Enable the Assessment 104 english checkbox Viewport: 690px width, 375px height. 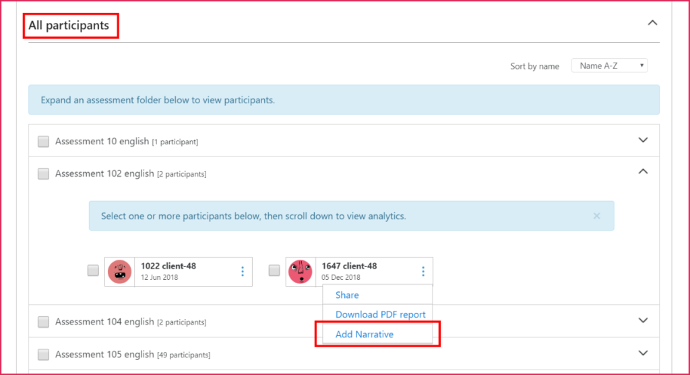[x=44, y=322]
